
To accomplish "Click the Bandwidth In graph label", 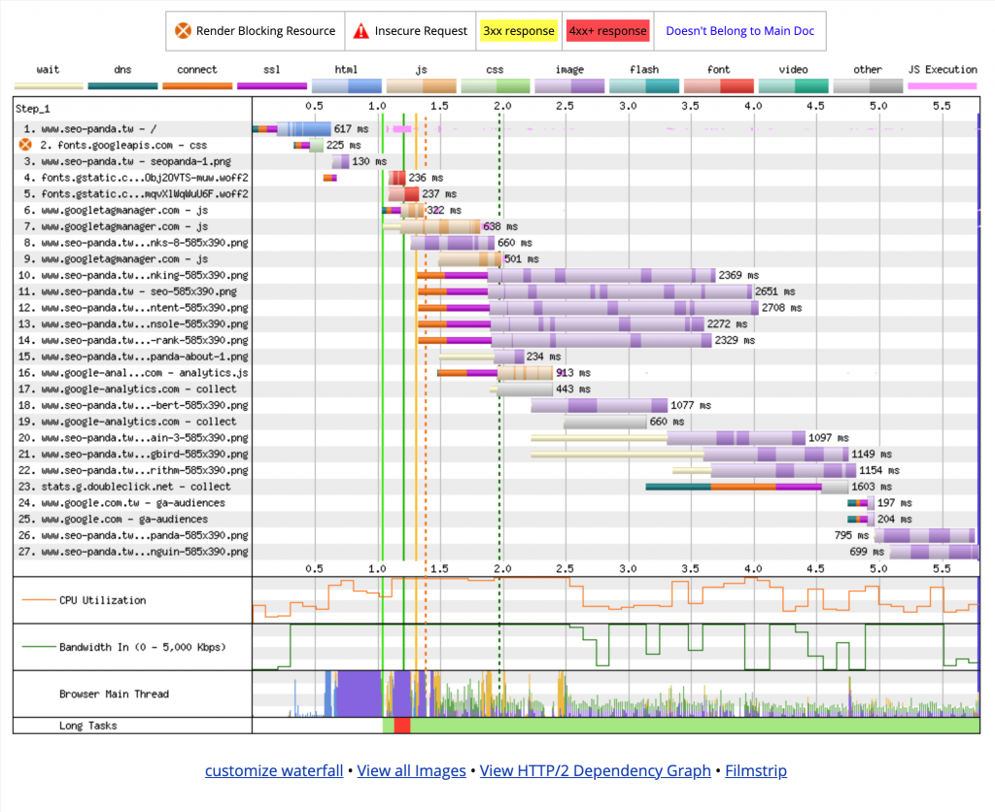I will pos(142,647).
